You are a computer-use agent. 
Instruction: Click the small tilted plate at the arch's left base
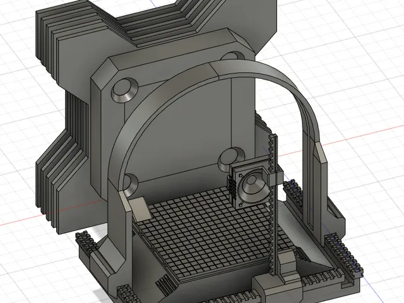(139, 209)
